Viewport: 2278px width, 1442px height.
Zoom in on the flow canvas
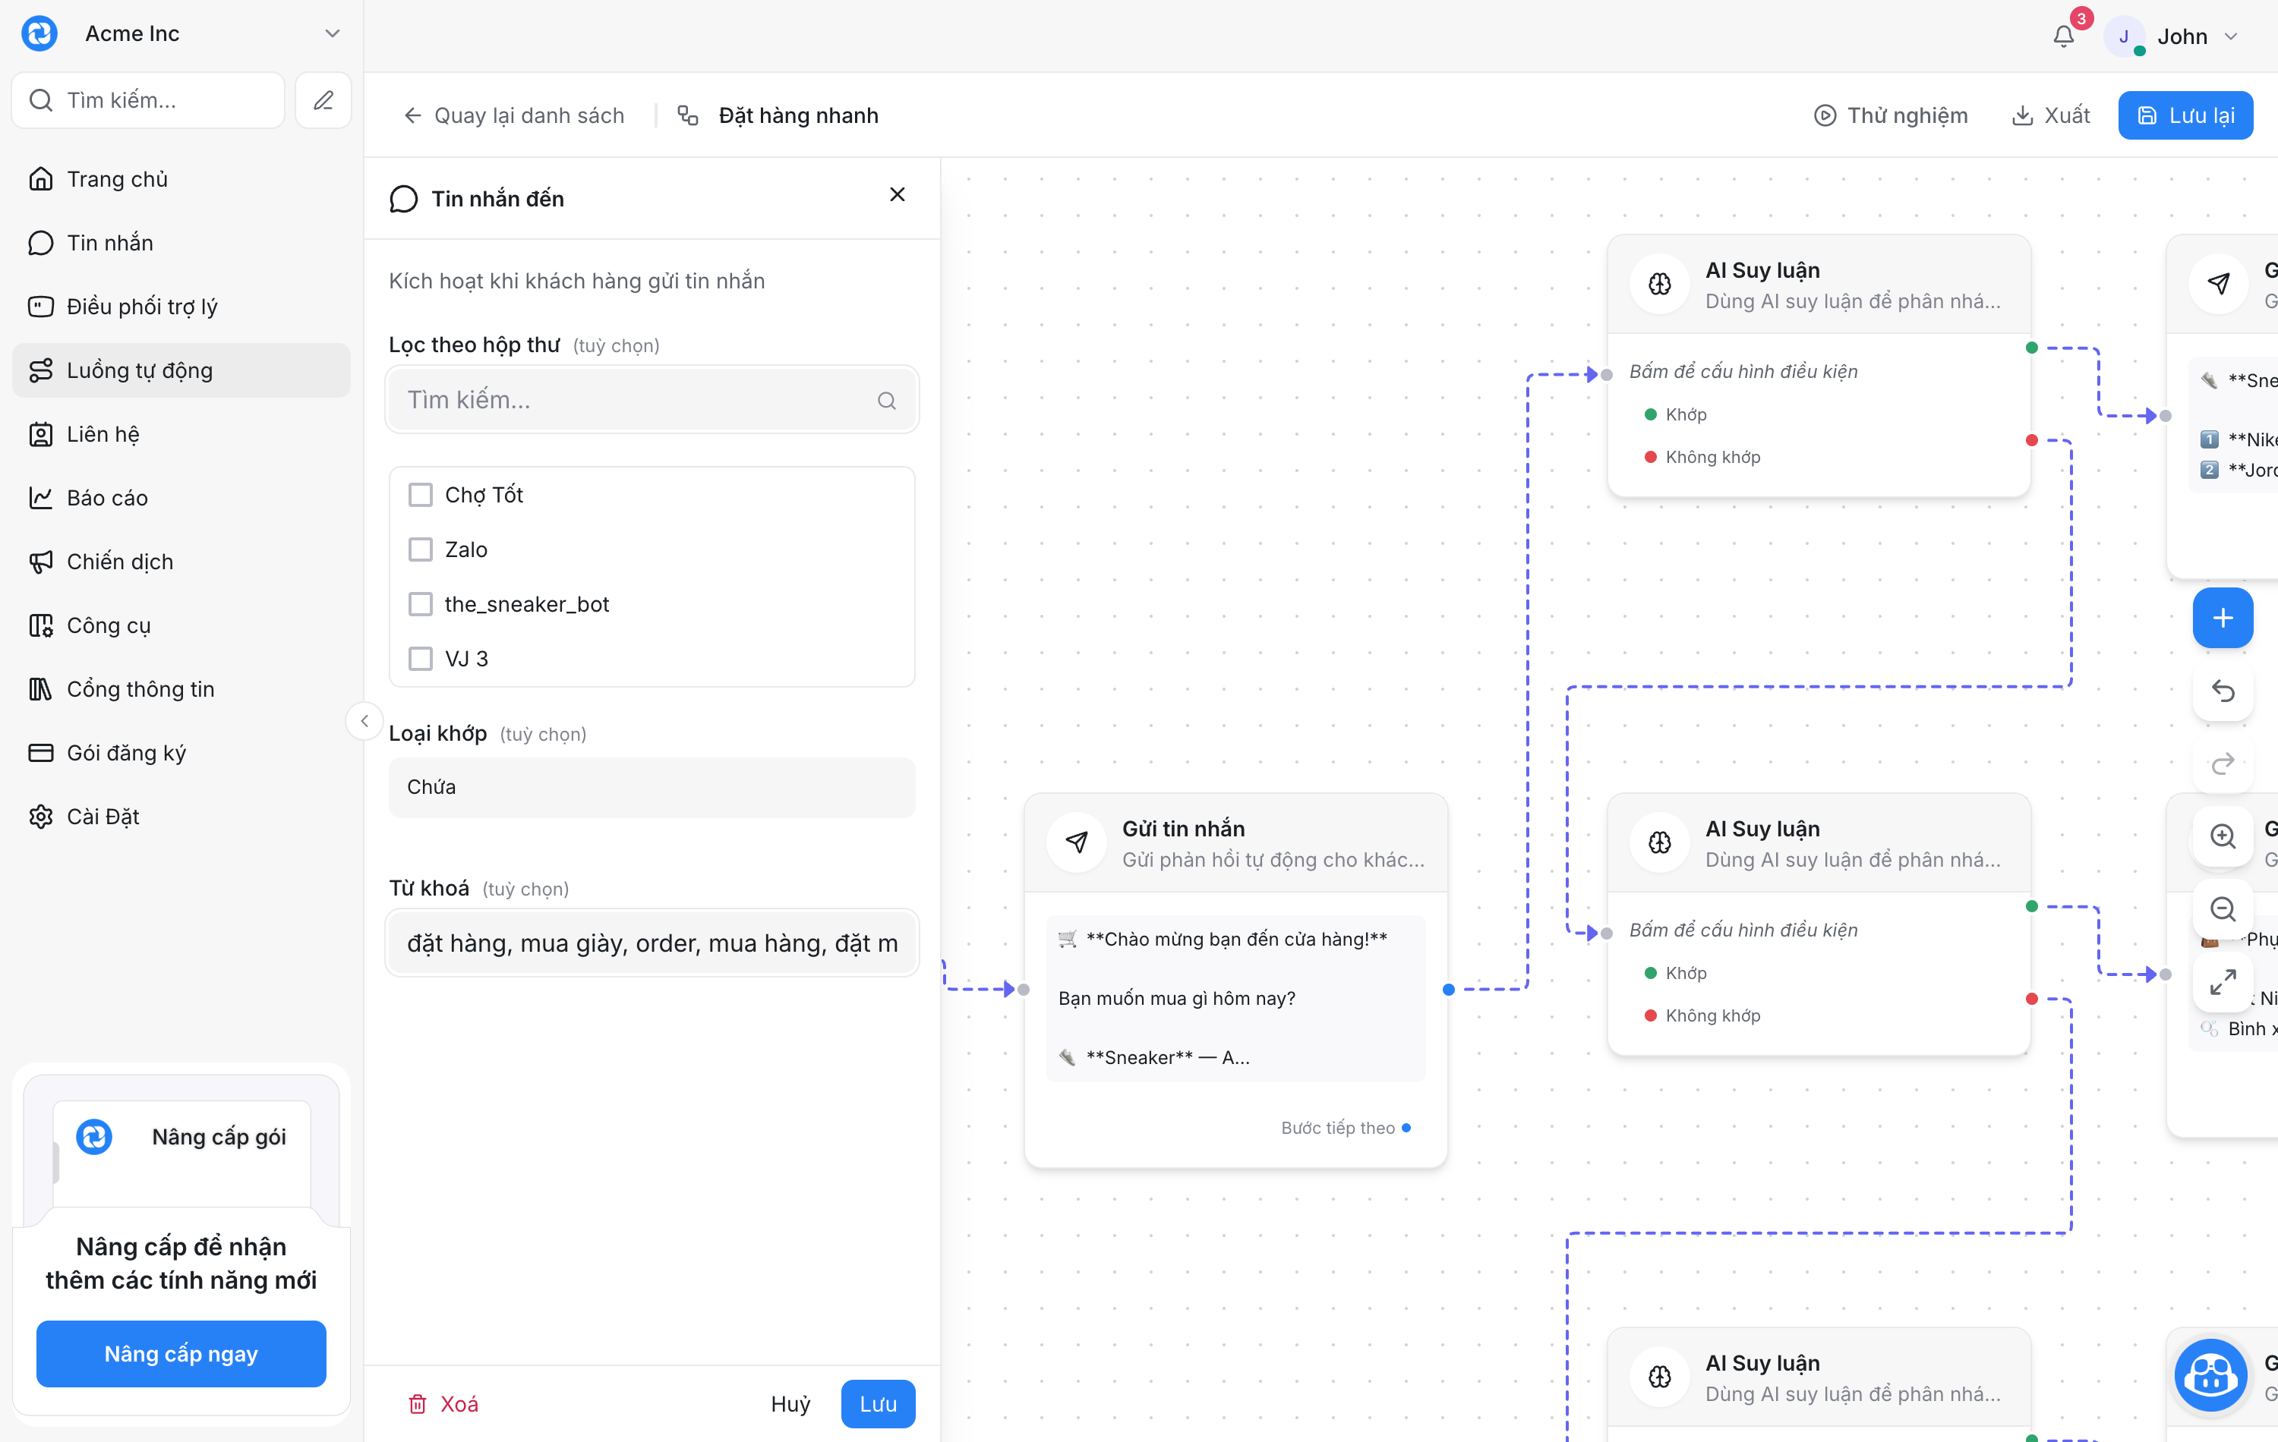point(2222,837)
